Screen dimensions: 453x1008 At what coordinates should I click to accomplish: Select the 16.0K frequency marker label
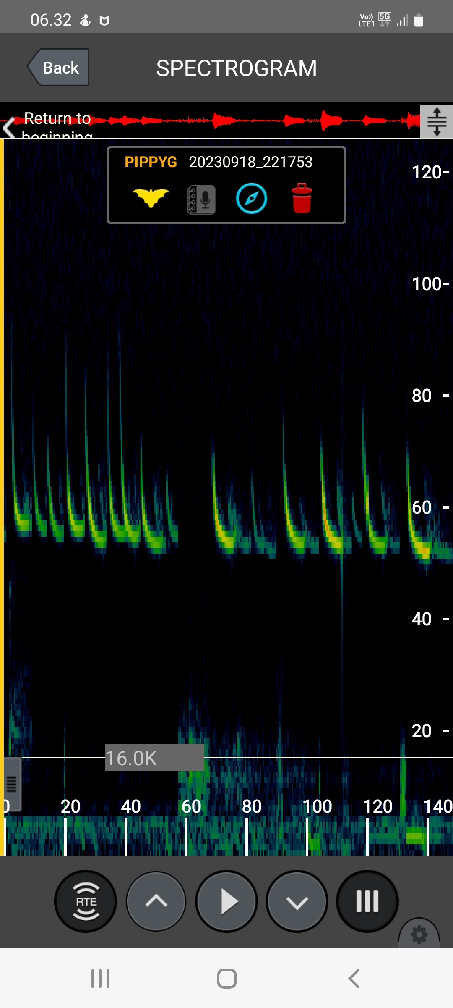click(x=154, y=758)
